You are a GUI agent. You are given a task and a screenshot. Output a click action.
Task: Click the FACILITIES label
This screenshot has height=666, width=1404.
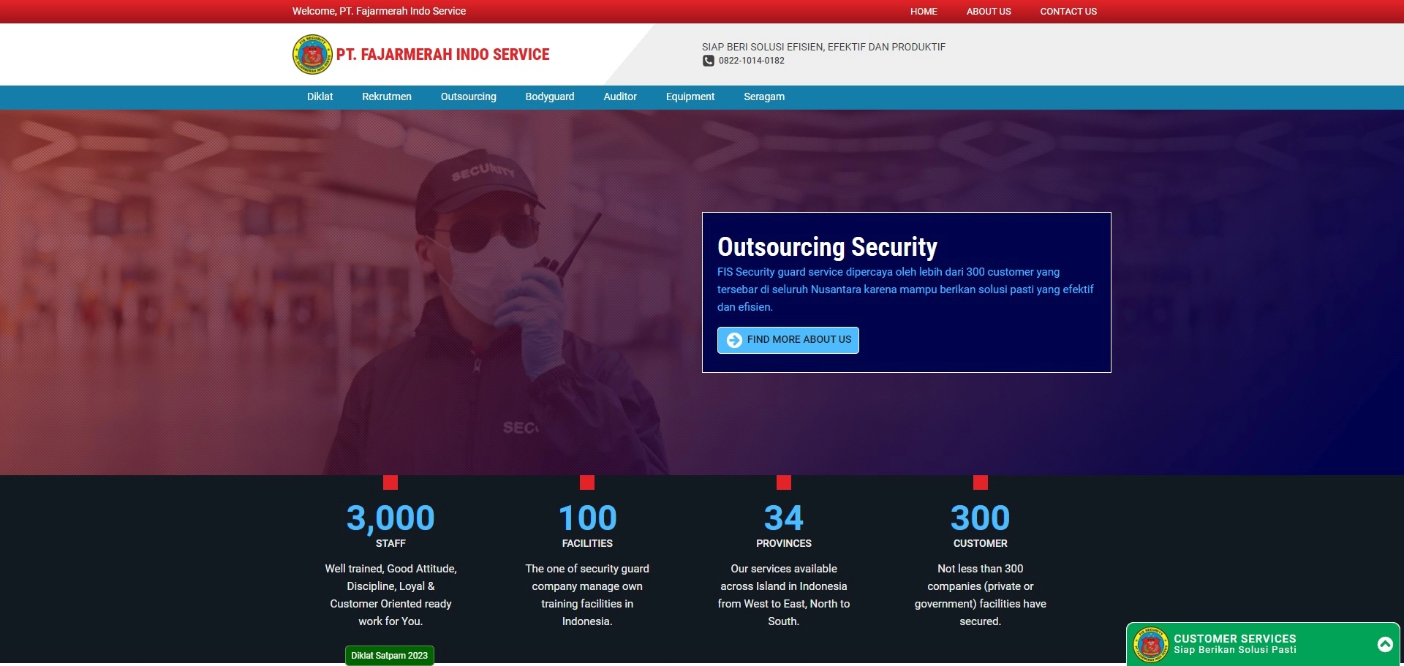click(x=587, y=543)
